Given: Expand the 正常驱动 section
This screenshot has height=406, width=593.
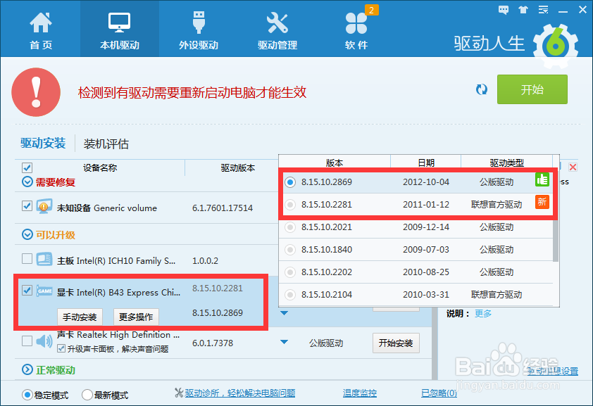Looking at the screenshot, I should point(27,369).
